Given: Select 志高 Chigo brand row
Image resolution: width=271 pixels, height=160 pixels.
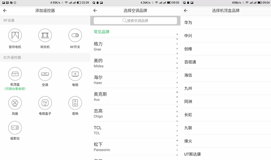Looking at the screenshot, I should (135, 113).
